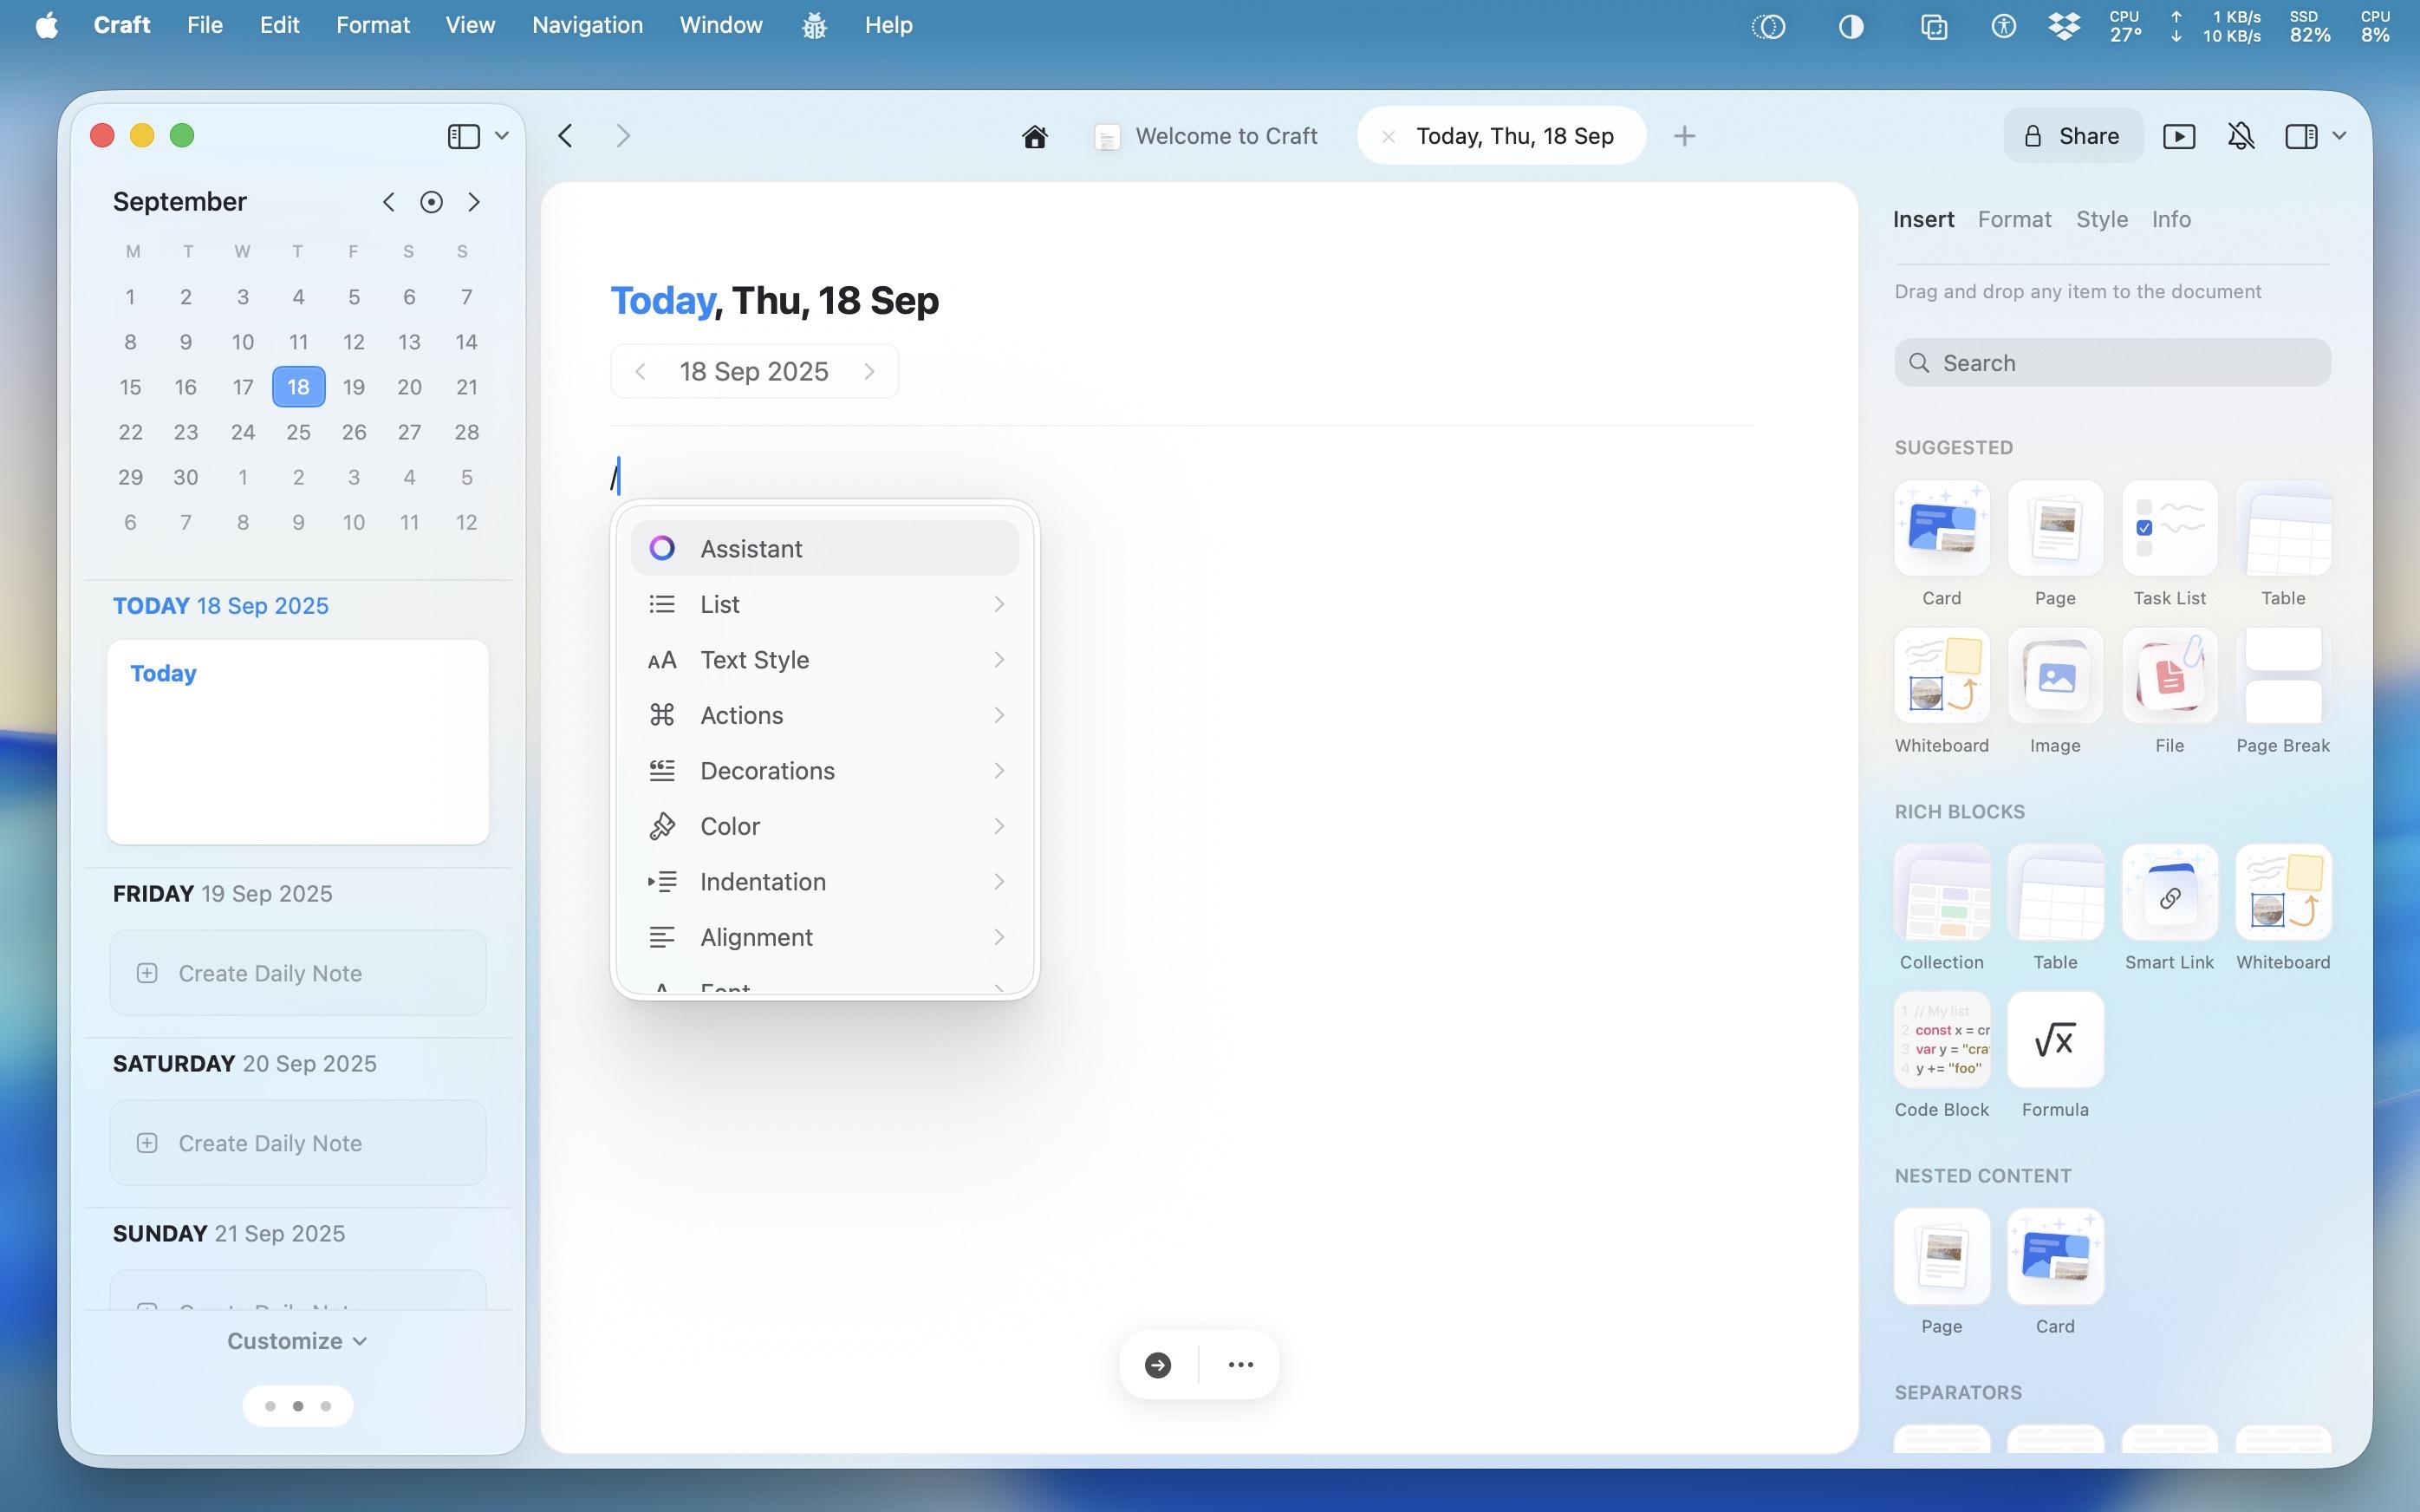Create Daily Note for Friday 19 Sep
Viewport: 2420px width, 1512px height.
(x=298, y=973)
